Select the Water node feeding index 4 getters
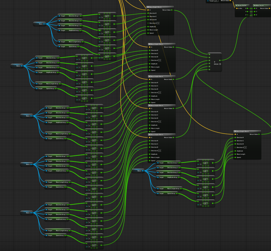 pyautogui.click(x=27, y=213)
